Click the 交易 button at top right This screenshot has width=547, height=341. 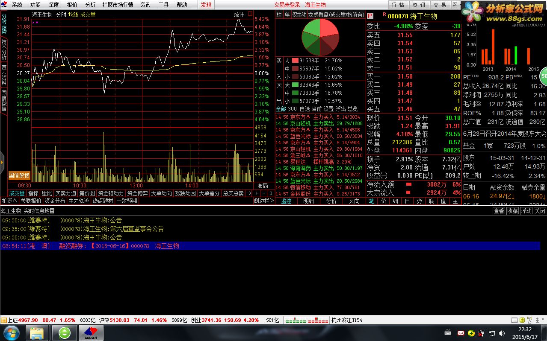click(x=440, y=5)
